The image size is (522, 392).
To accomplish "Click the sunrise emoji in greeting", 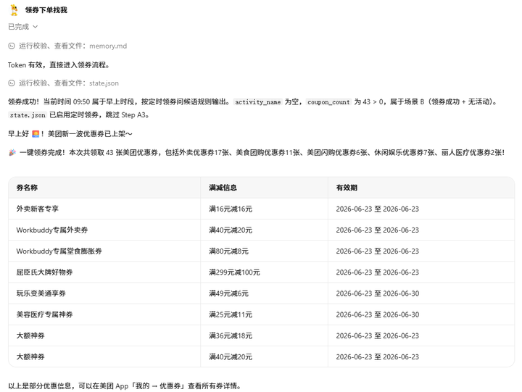I will [36, 134].
